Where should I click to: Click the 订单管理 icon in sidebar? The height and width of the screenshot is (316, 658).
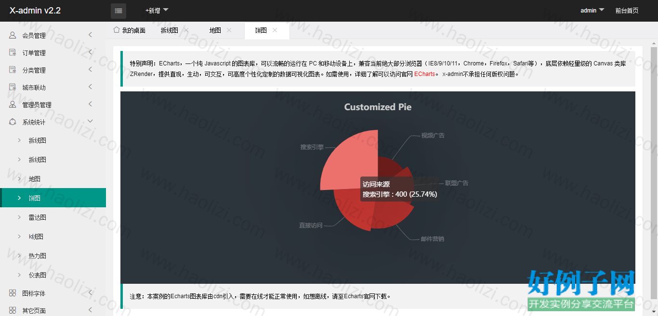click(13, 52)
